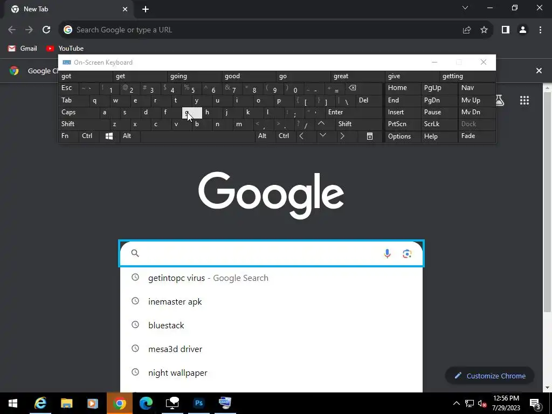This screenshot has width=552, height=414.
Task: Select the 'night wallpaper' suggestion
Action: [271, 373]
